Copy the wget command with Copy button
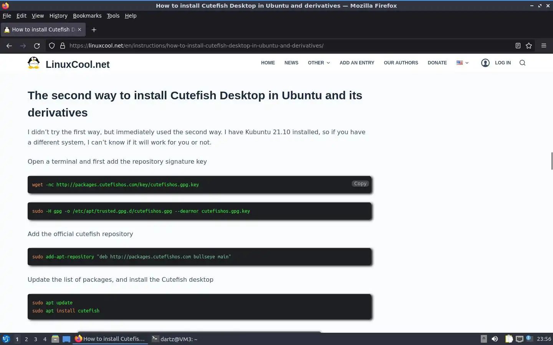Screen dimensions: 553x345 (x=360, y=184)
